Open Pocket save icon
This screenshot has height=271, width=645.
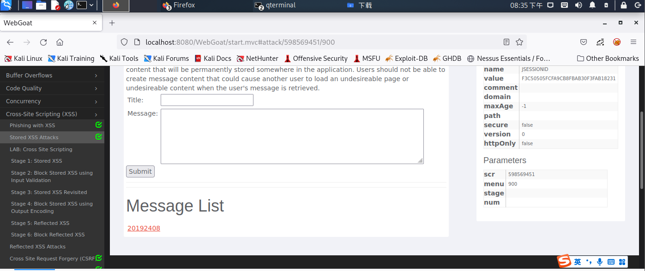pyautogui.click(x=584, y=42)
